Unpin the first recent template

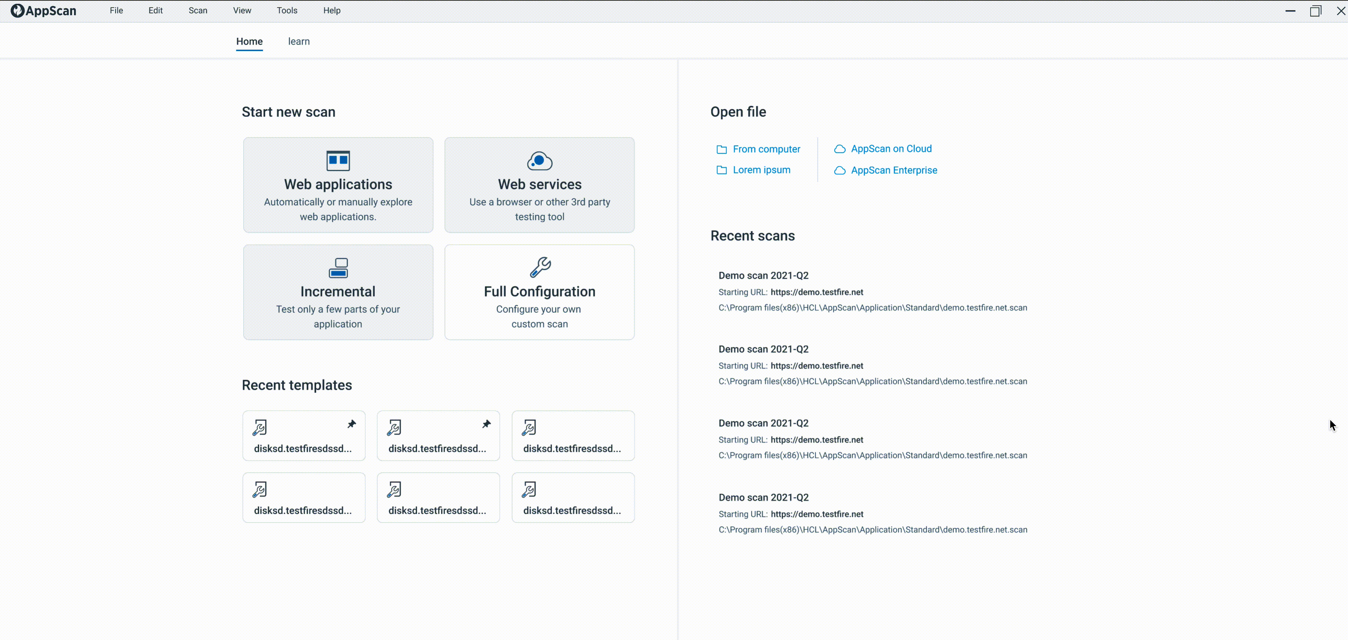click(352, 424)
